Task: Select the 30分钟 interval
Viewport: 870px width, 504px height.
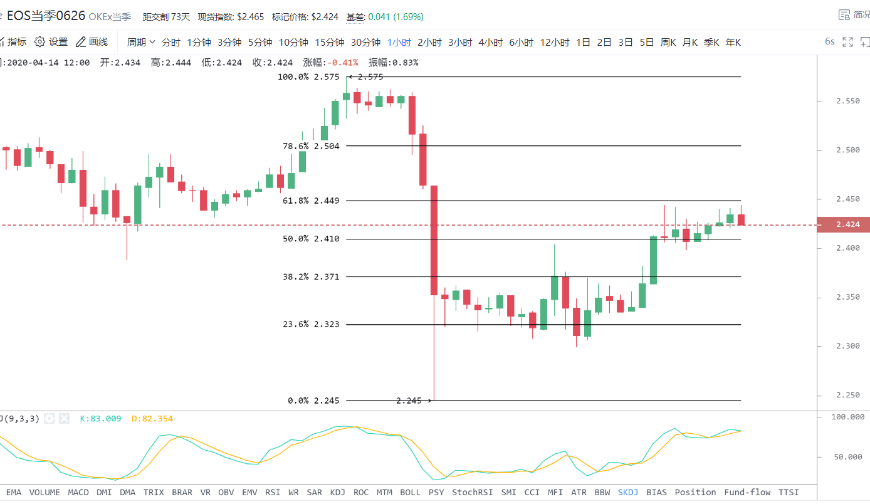Action: point(365,43)
